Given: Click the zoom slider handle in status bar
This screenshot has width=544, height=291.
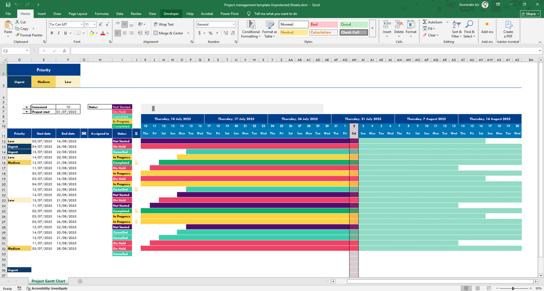Looking at the screenshot, I should (x=513, y=288).
